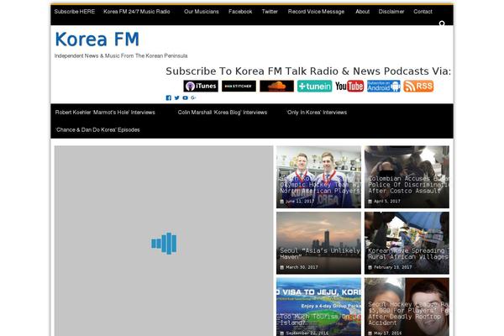
Task: View the Disclaimer page
Action: pyautogui.click(x=391, y=12)
